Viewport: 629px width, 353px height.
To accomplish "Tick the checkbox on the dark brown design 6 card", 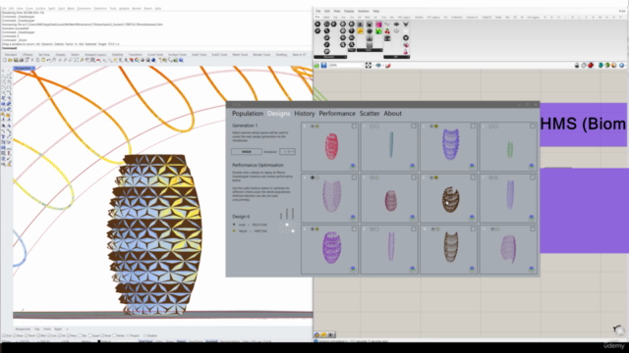I will [x=473, y=177].
